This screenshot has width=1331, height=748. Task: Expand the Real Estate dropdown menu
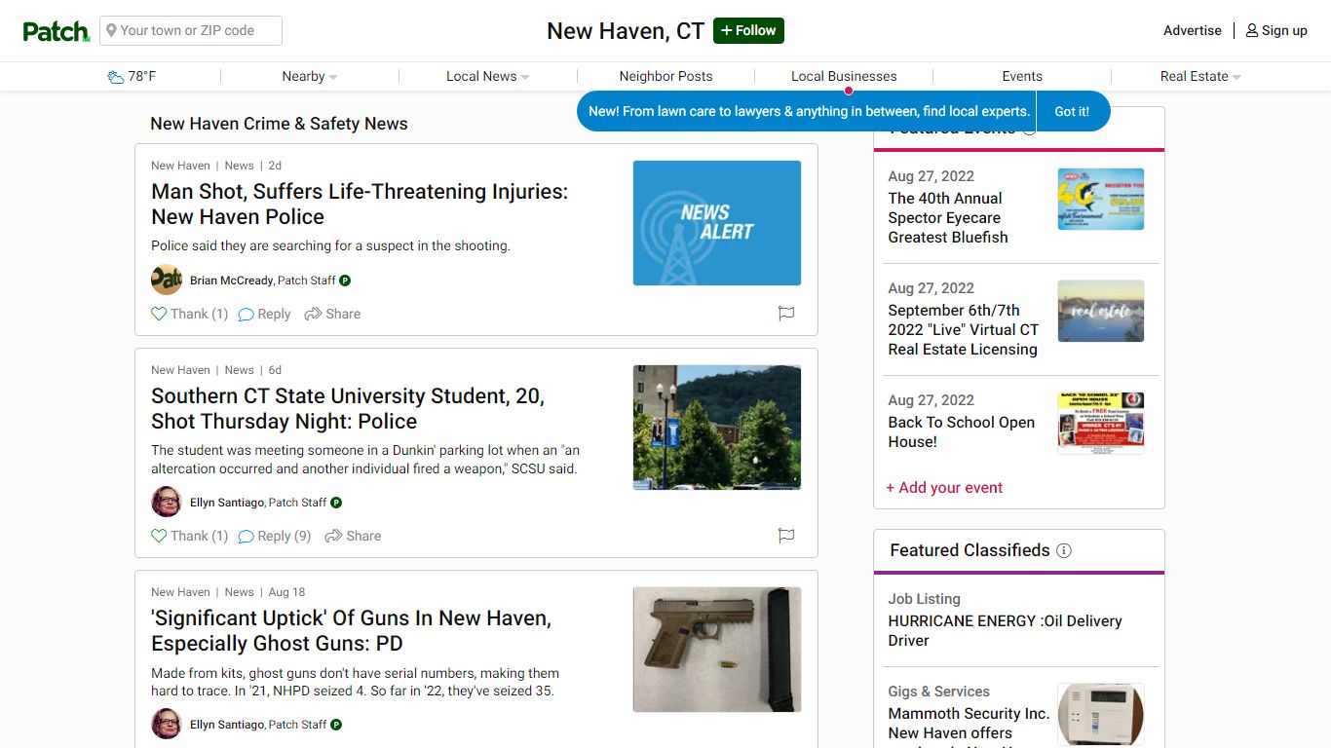[x=1200, y=76]
